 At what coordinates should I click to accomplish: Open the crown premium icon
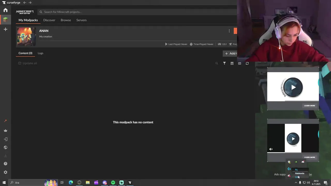(x=5, y=131)
